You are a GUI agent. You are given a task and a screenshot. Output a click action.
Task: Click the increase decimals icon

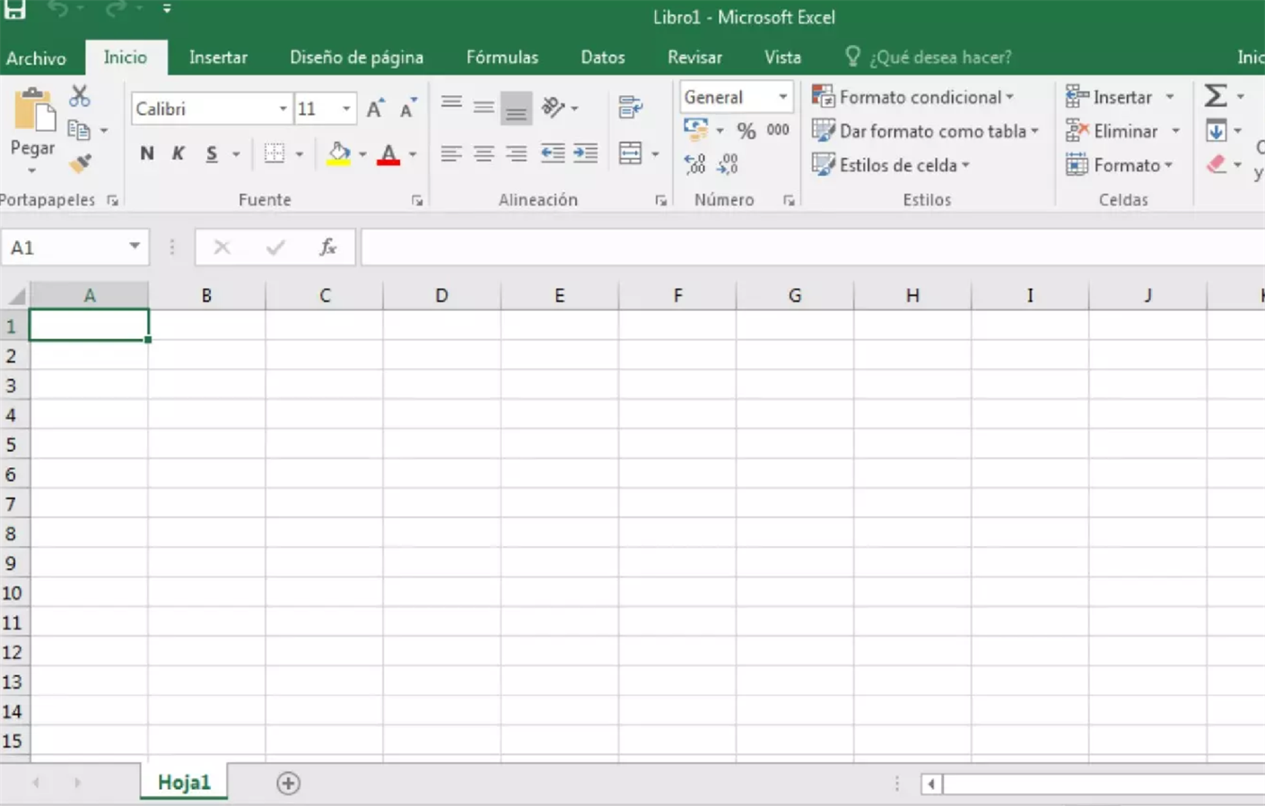tap(694, 163)
